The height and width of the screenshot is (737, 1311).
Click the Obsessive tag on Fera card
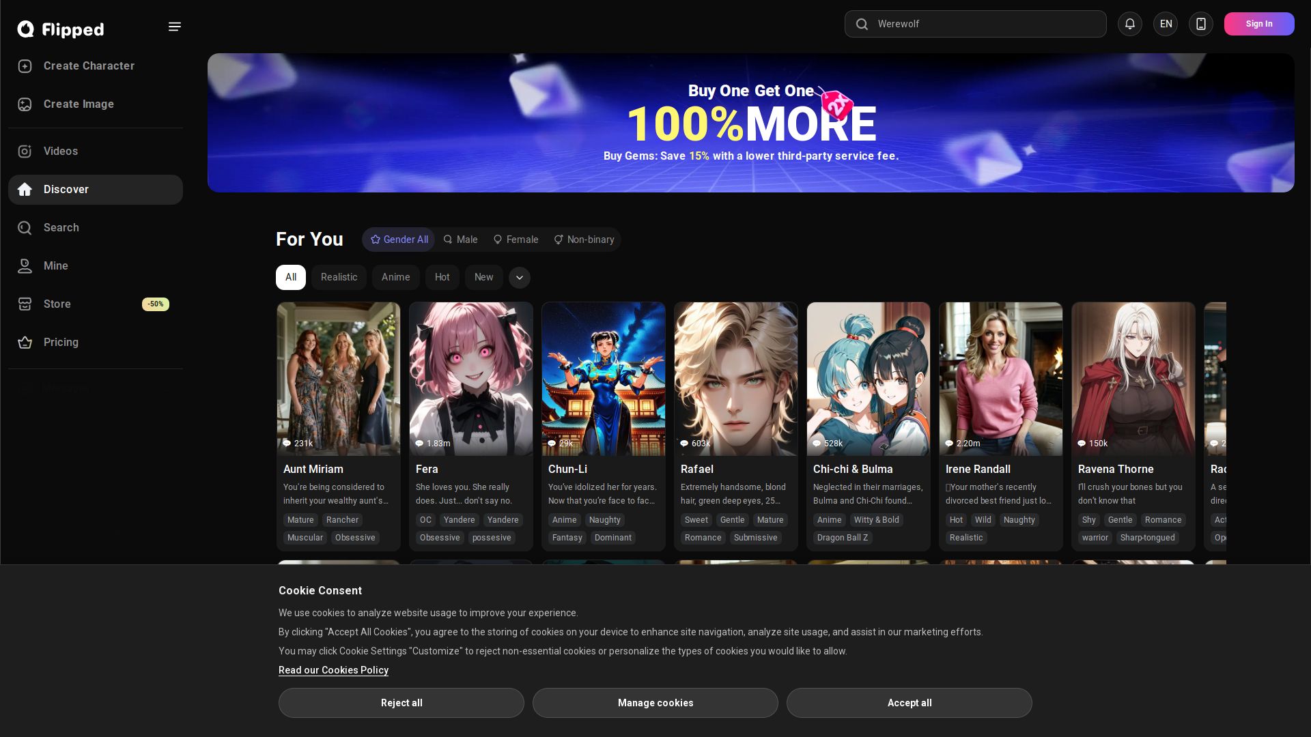(440, 538)
